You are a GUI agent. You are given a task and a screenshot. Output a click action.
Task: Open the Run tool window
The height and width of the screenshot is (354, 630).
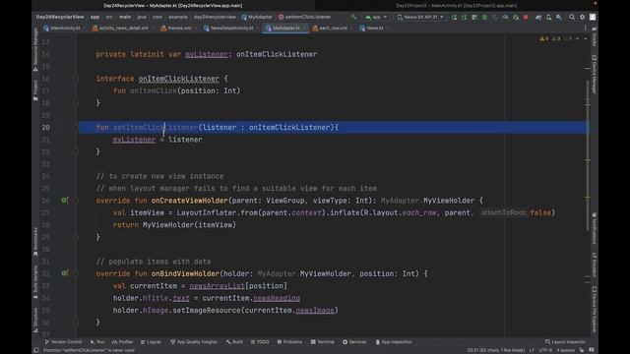click(97, 342)
